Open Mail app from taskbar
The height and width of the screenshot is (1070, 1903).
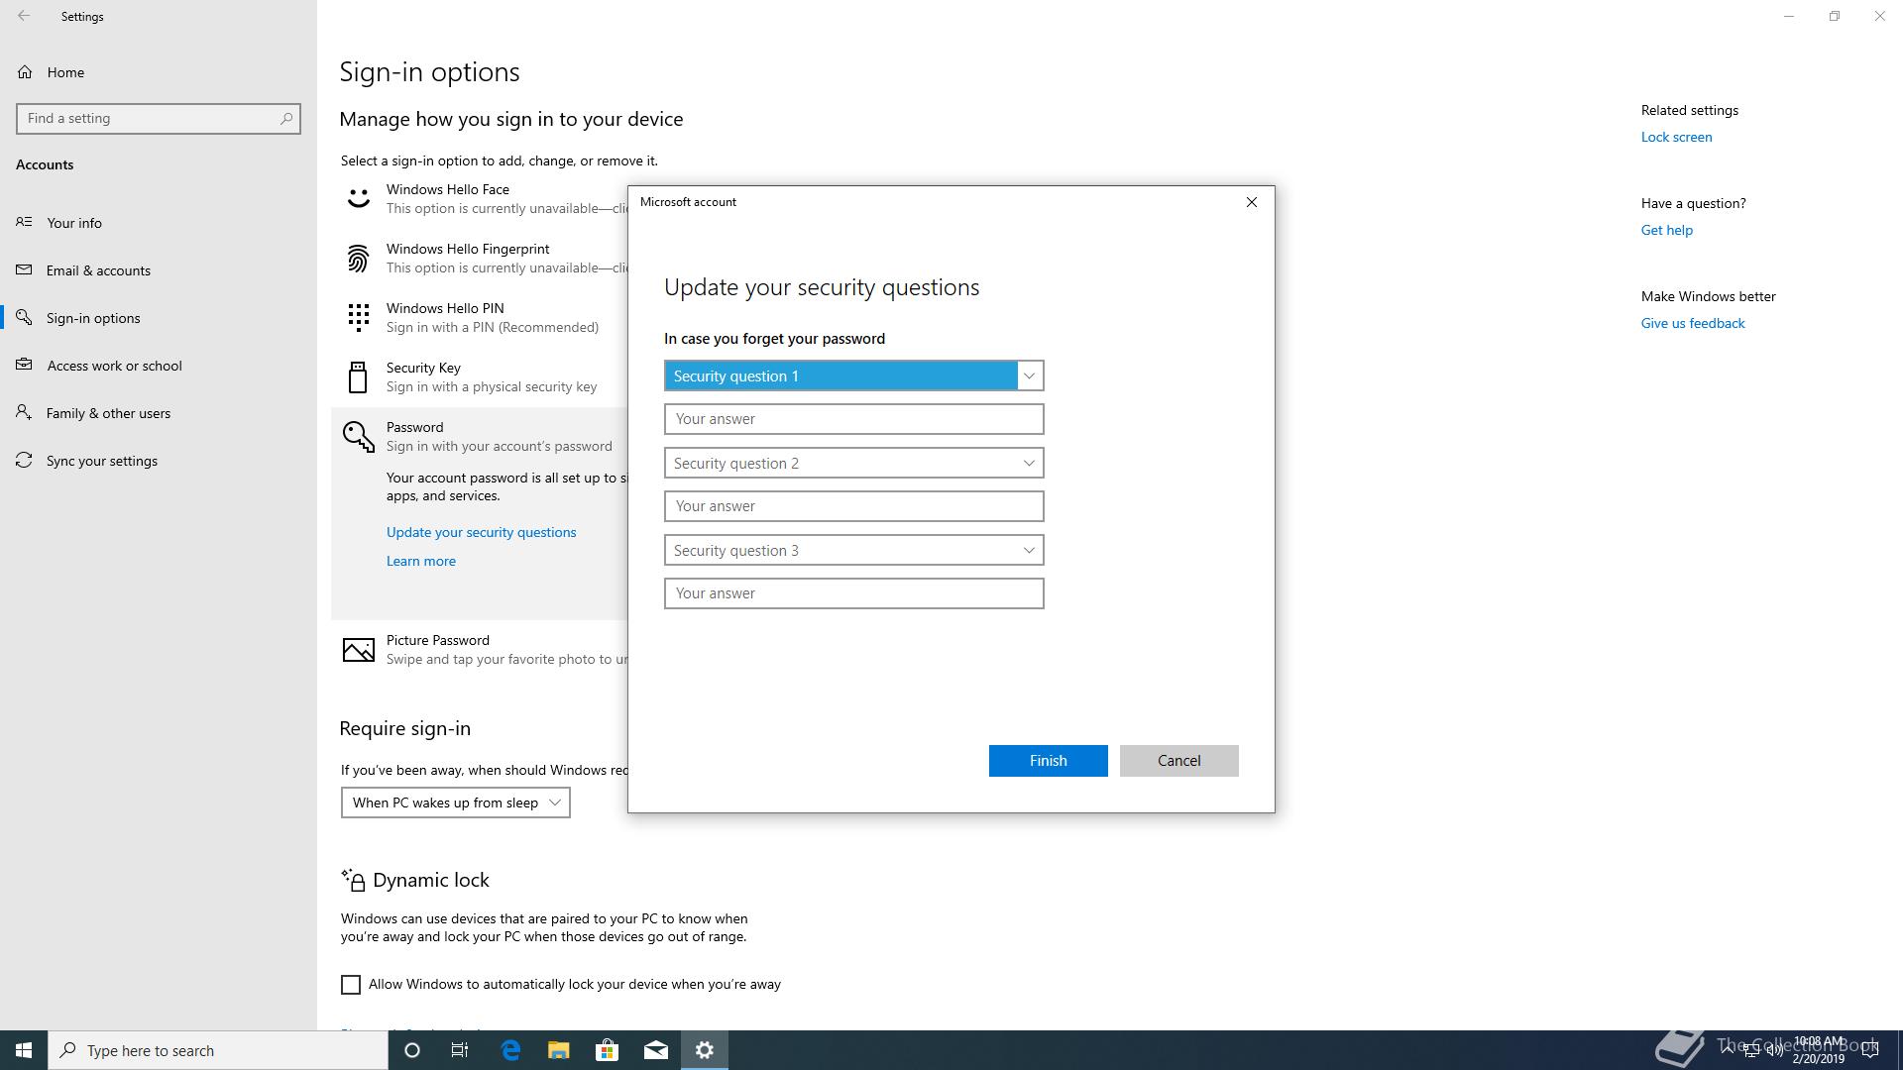[656, 1050]
